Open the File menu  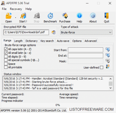pyautogui.click(x=4, y=9)
